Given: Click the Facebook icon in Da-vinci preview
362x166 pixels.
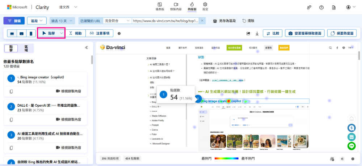Looking at the screenshot, I should click(337, 48).
